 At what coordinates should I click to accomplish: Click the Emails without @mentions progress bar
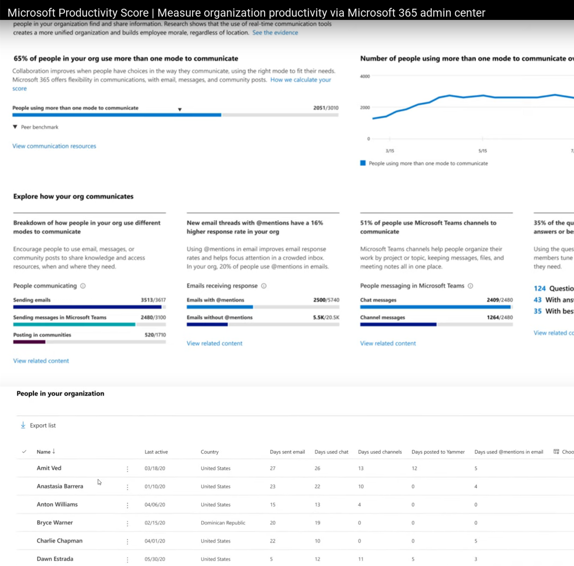(x=263, y=325)
